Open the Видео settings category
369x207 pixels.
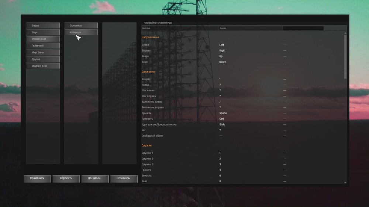[43, 25]
